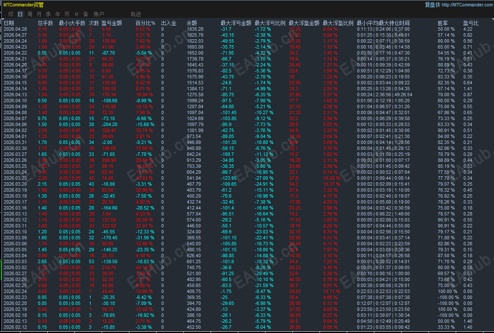The width and height of the screenshot is (494, 333).
Task: Open the 币 currency tab
Action: pos(67,14)
